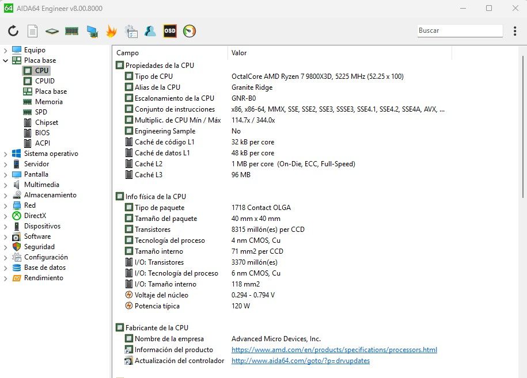Select the Multimedia category label

coord(41,185)
